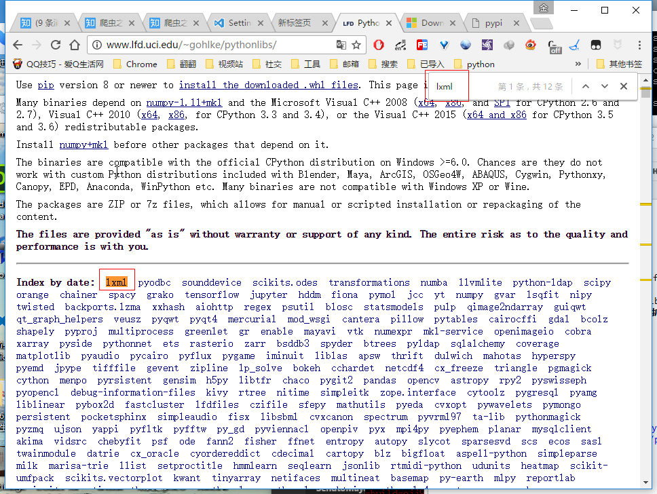Bookmark this page with the star icon
This screenshot has width=657, height=494.
point(356,45)
